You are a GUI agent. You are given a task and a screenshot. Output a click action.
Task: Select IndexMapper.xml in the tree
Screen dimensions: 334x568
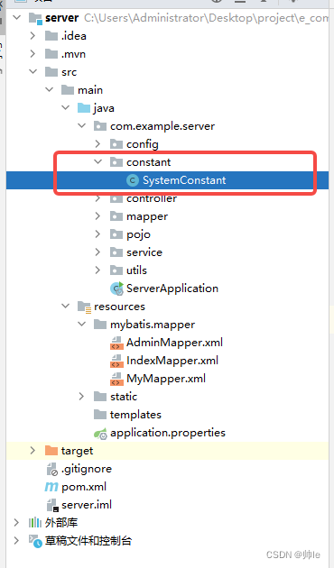point(172,361)
